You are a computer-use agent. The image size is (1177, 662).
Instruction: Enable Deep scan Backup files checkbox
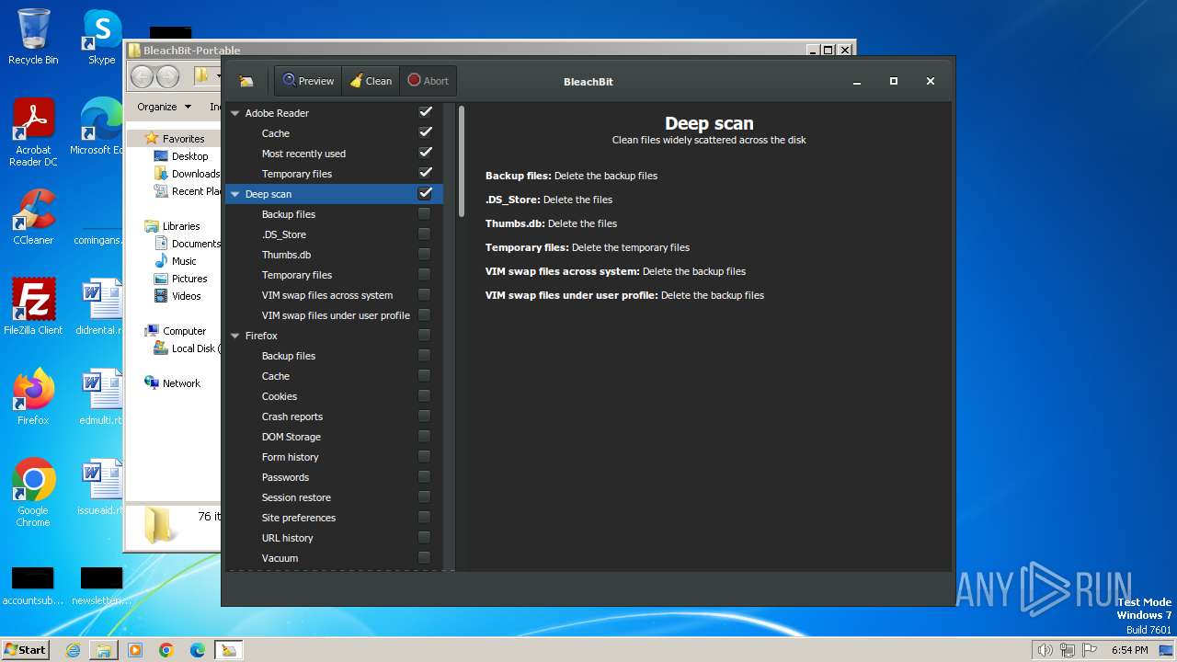tap(424, 213)
